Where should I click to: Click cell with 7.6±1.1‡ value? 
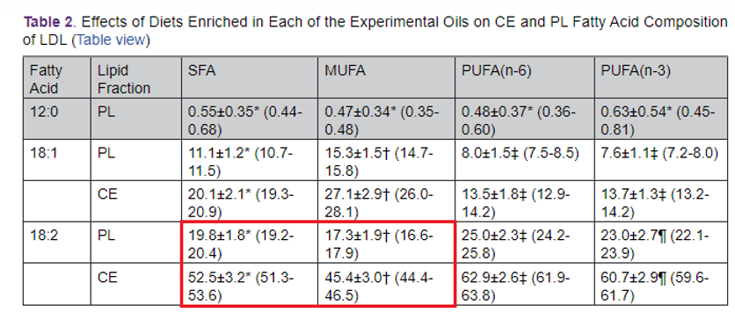pyautogui.click(x=661, y=159)
